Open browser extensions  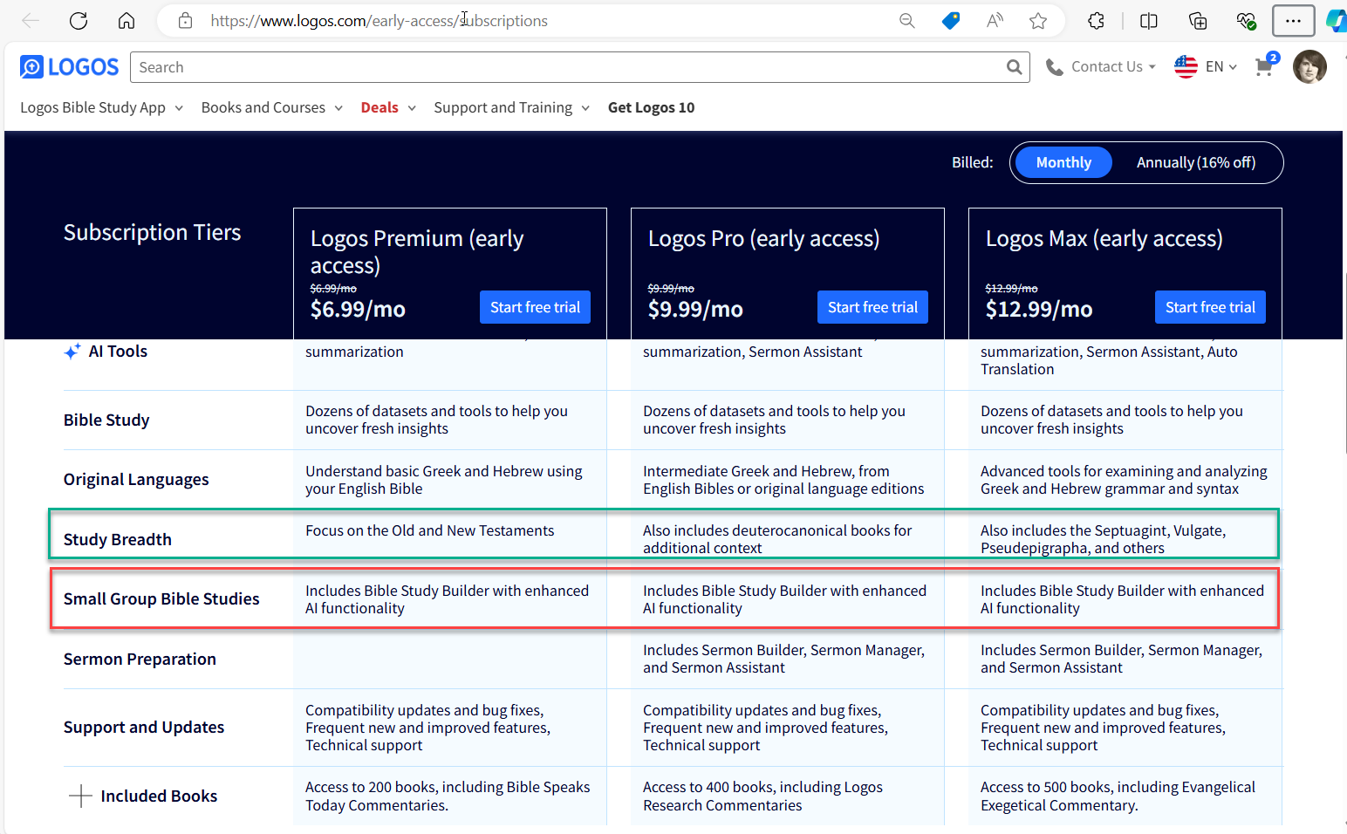click(1096, 20)
